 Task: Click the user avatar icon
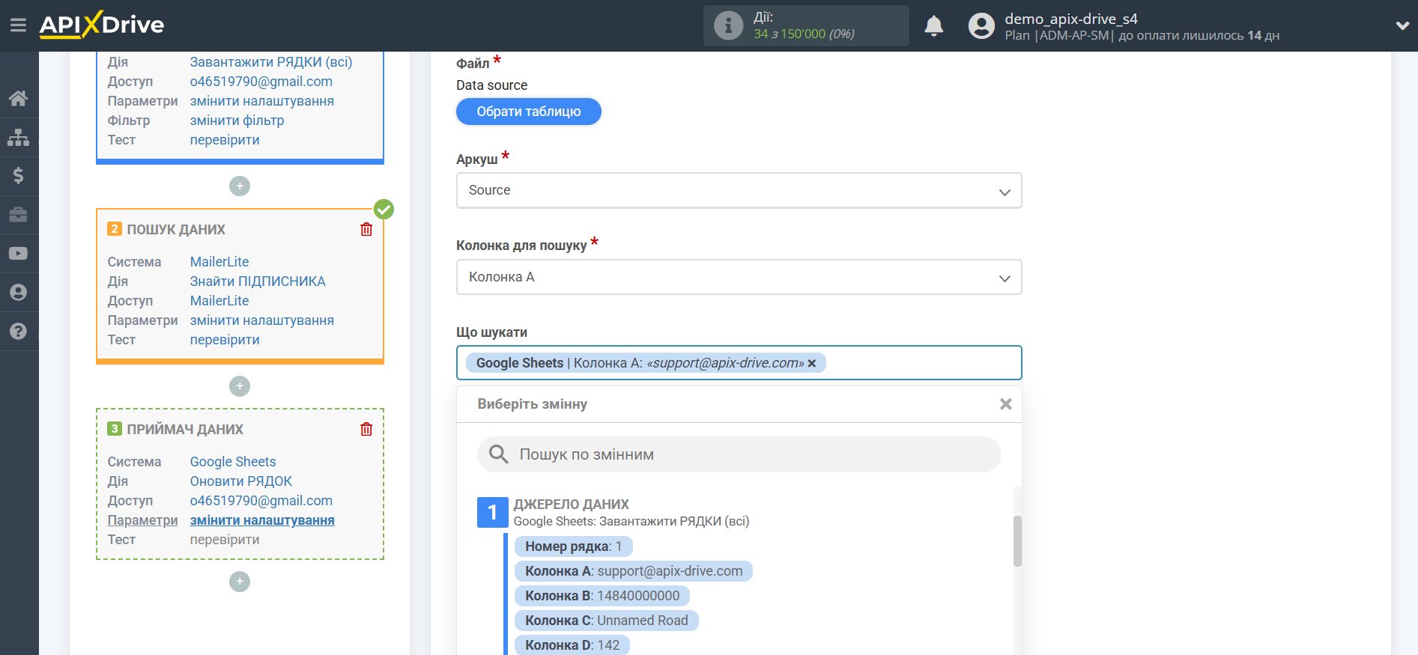click(x=981, y=25)
